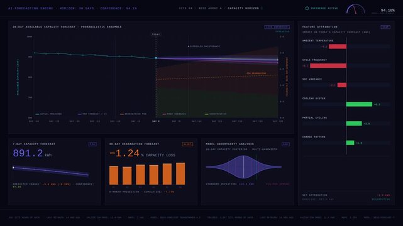Click the Standard Deviation readout

pos(229,184)
